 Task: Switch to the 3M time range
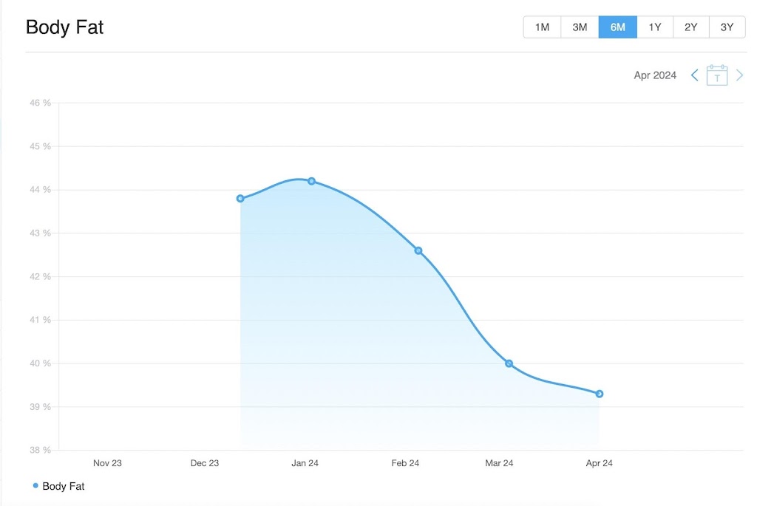click(580, 27)
